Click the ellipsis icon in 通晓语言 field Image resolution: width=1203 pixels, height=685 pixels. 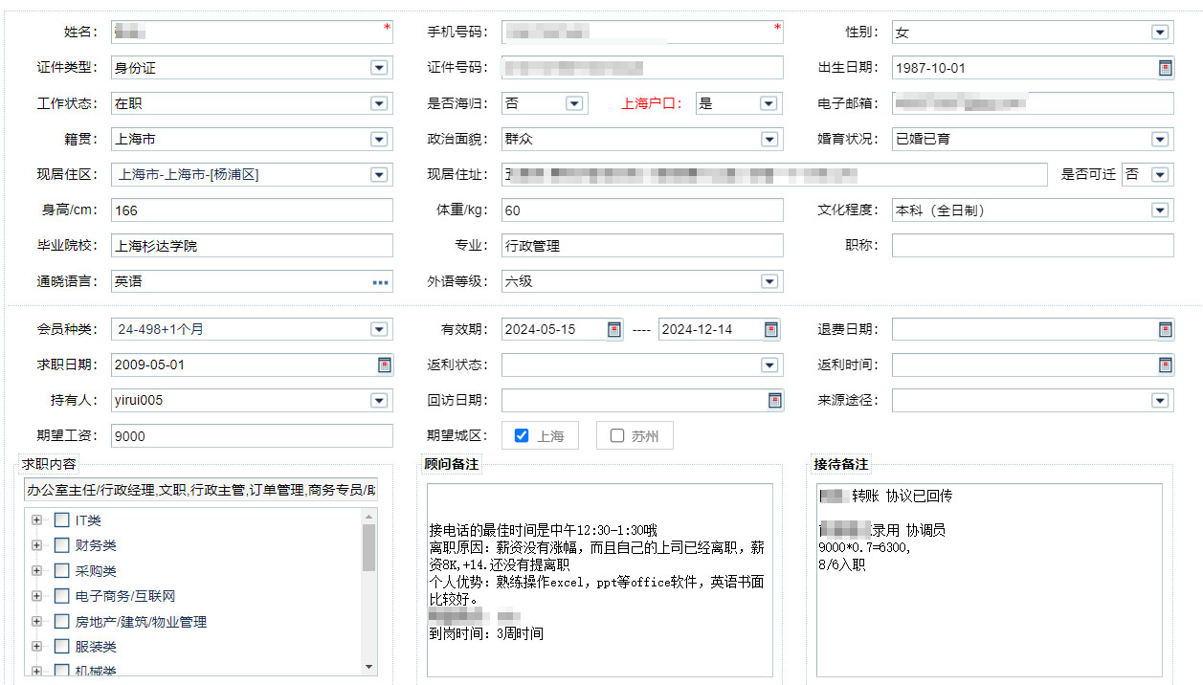pyautogui.click(x=381, y=282)
